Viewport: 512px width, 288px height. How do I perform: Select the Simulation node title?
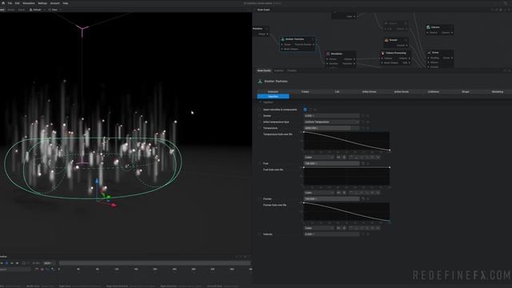coord(337,54)
